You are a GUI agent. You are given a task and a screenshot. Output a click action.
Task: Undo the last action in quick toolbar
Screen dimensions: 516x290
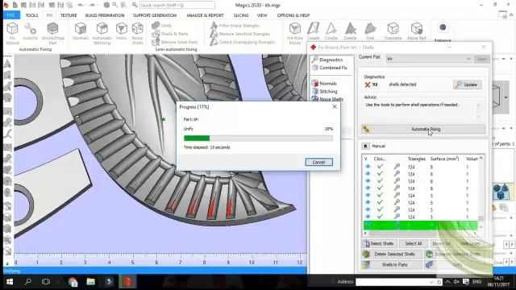click(81, 5)
